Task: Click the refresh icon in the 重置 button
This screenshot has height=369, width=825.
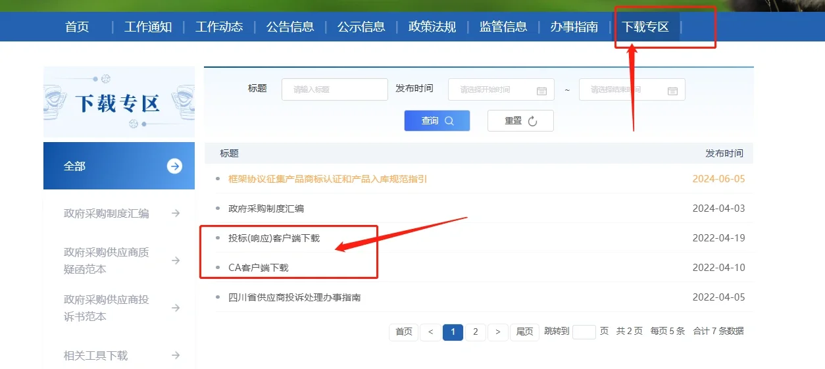Action: pos(533,121)
